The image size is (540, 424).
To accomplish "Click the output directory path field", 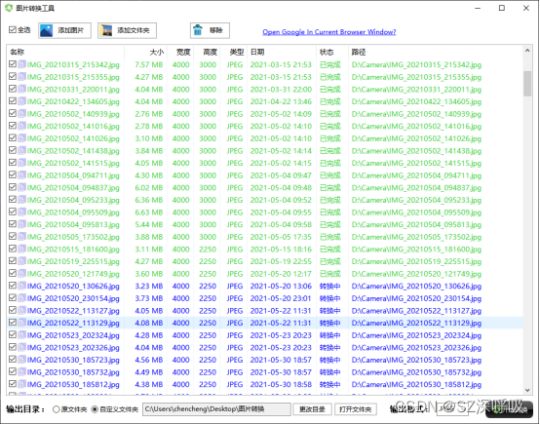I will tap(216, 409).
